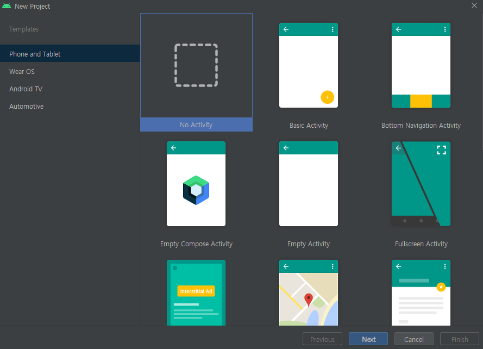Pick the Interstitial Ad template preview
Viewport: 483px width, 349px height.
tap(196, 292)
